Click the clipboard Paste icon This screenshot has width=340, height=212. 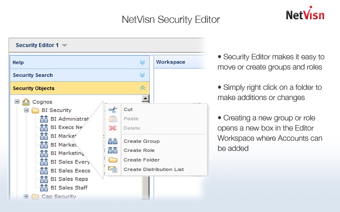[113, 119]
